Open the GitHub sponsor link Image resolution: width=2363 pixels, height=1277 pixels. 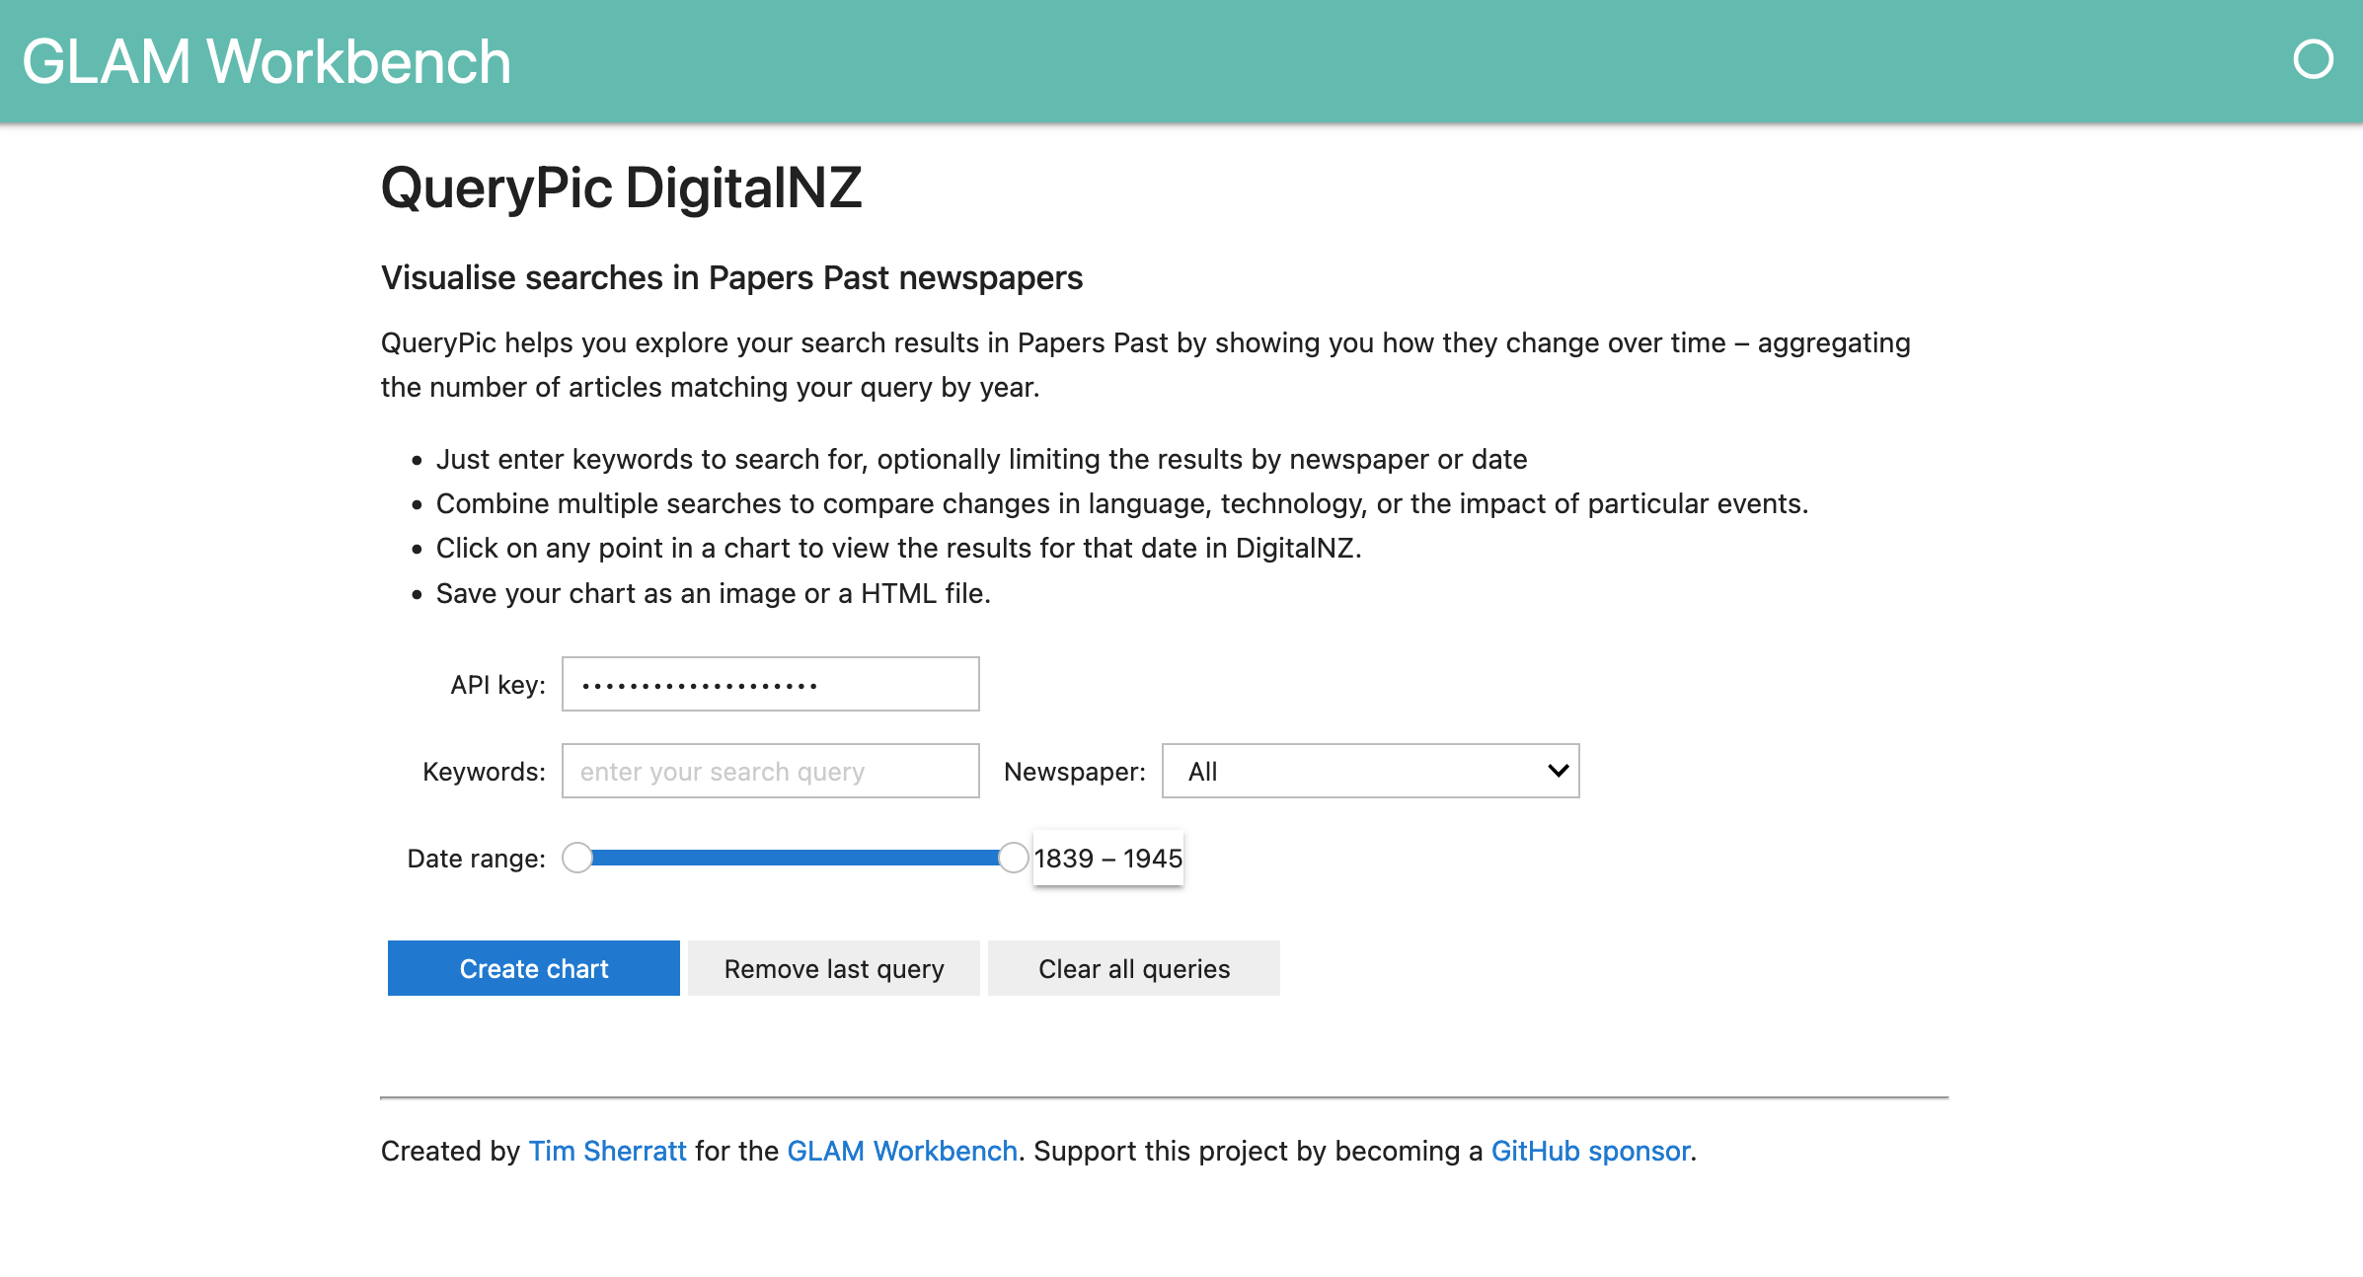(1590, 1151)
